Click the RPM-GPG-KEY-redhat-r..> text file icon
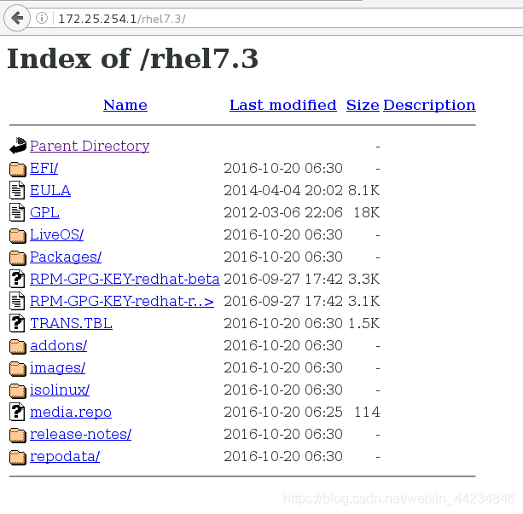 click(17, 301)
